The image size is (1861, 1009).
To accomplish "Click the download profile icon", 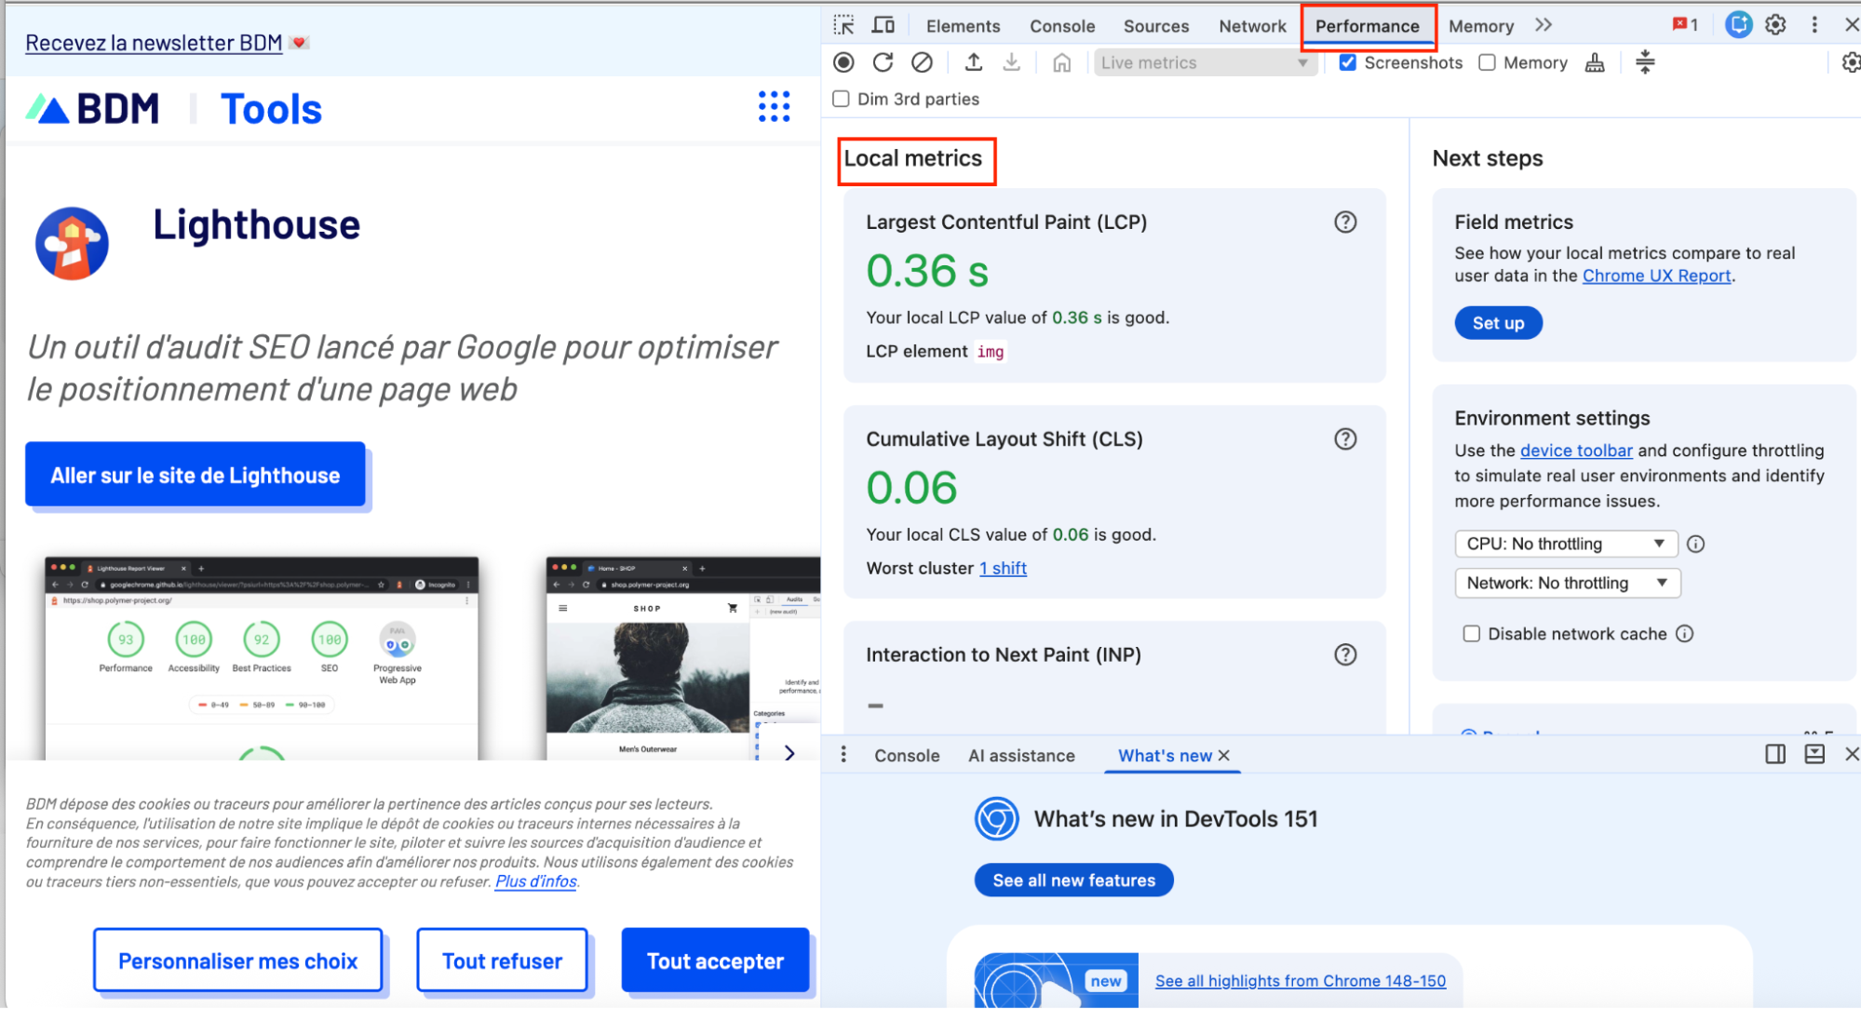I will coord(1012,62).
